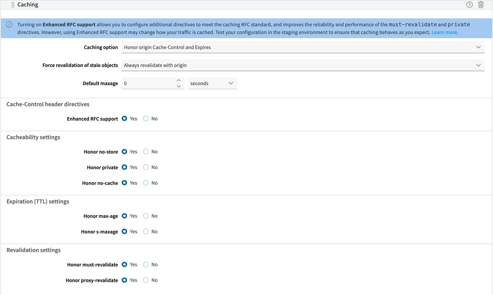Click the Caching panel title
Screen dimensions: 493x295
[28, 5]
